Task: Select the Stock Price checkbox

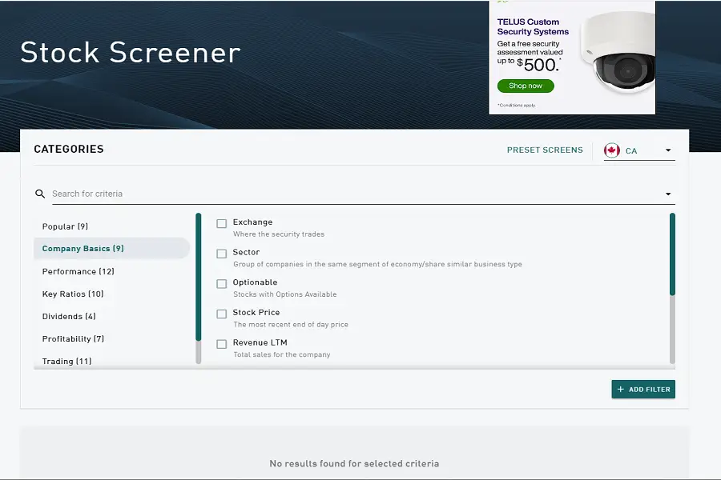Action: point(222,314)
